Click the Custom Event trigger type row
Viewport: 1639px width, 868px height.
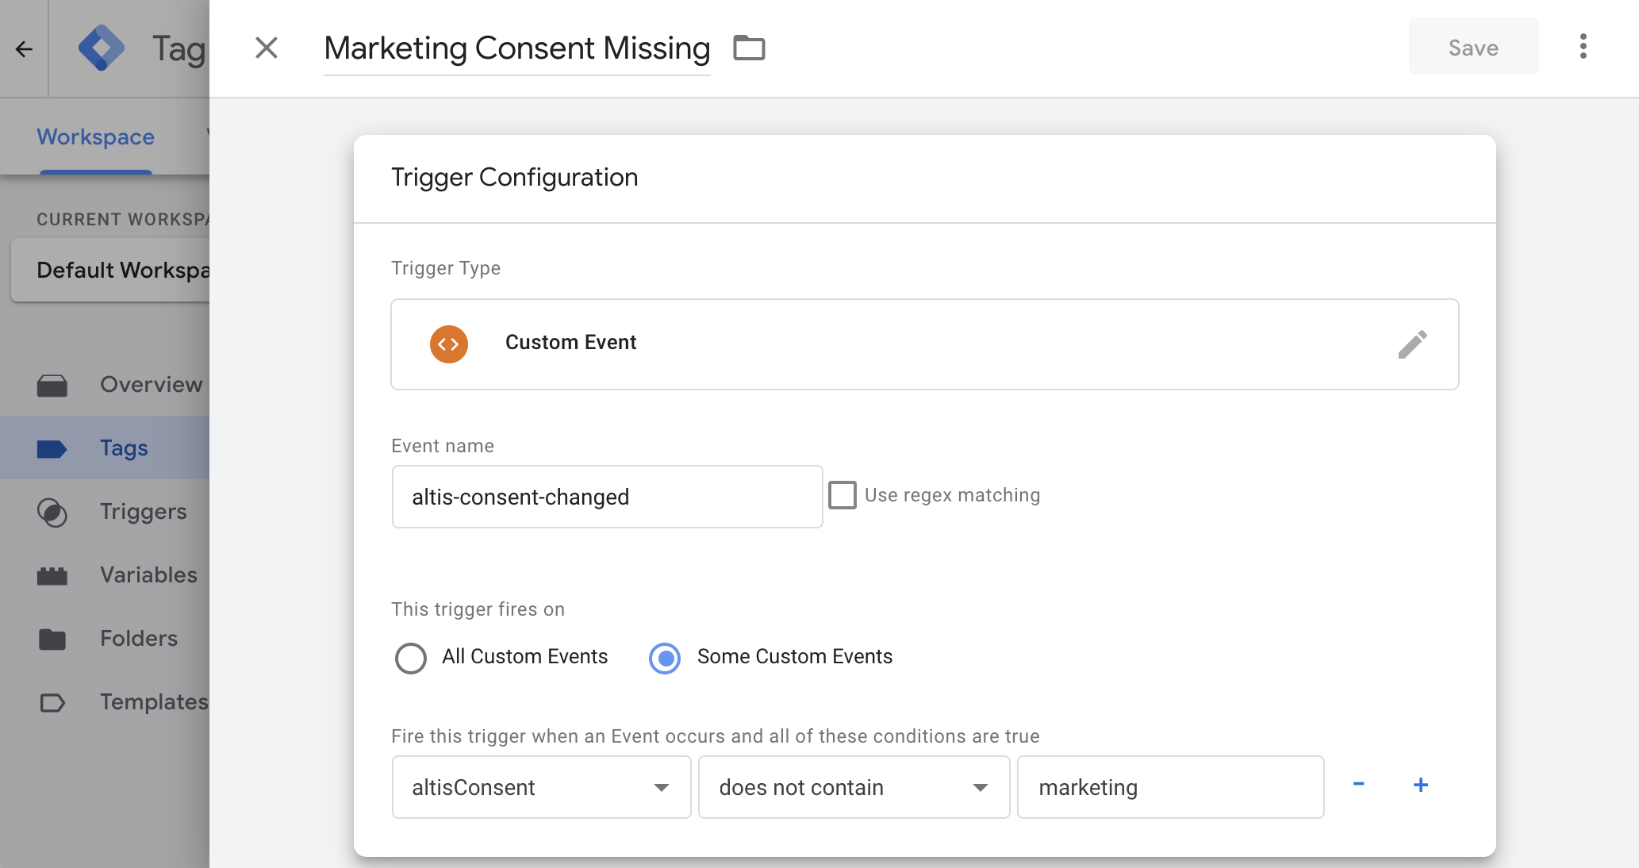point(924,344)
